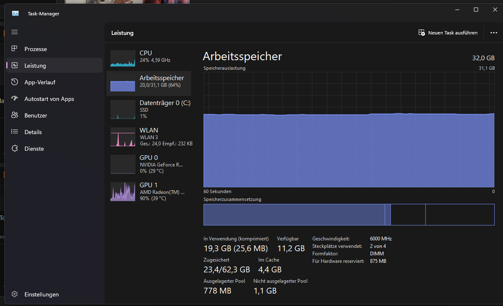Select GPU 1 AMD Radeon entry
The height and width of the screenshot is (306, 503).
pos(149,191)
